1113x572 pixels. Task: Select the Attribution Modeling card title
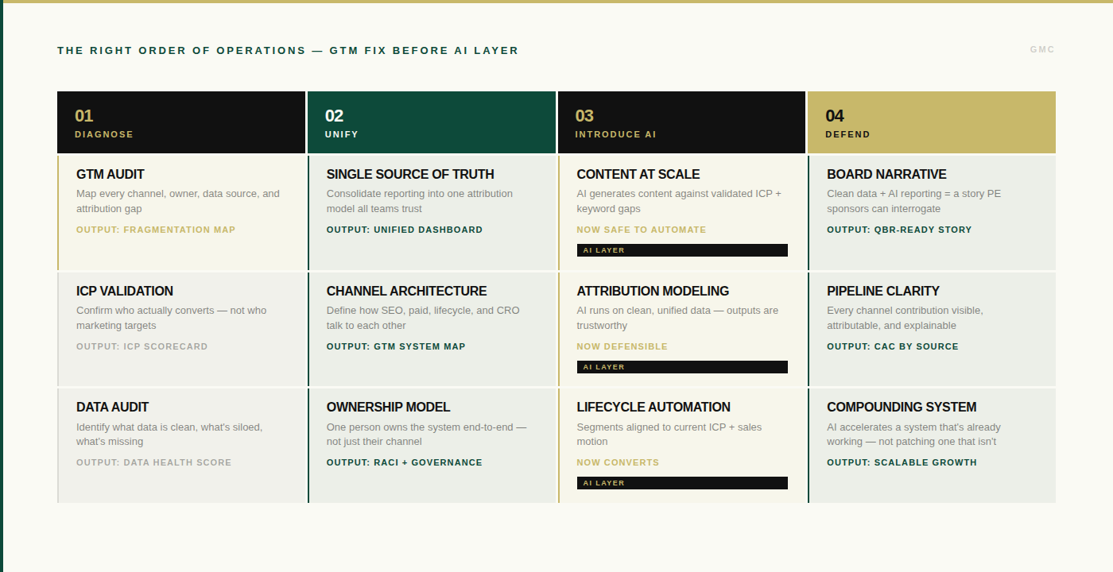pyautogui.click(x=653, y=291)
